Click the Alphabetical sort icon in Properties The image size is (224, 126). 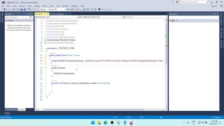coord(173,21)
